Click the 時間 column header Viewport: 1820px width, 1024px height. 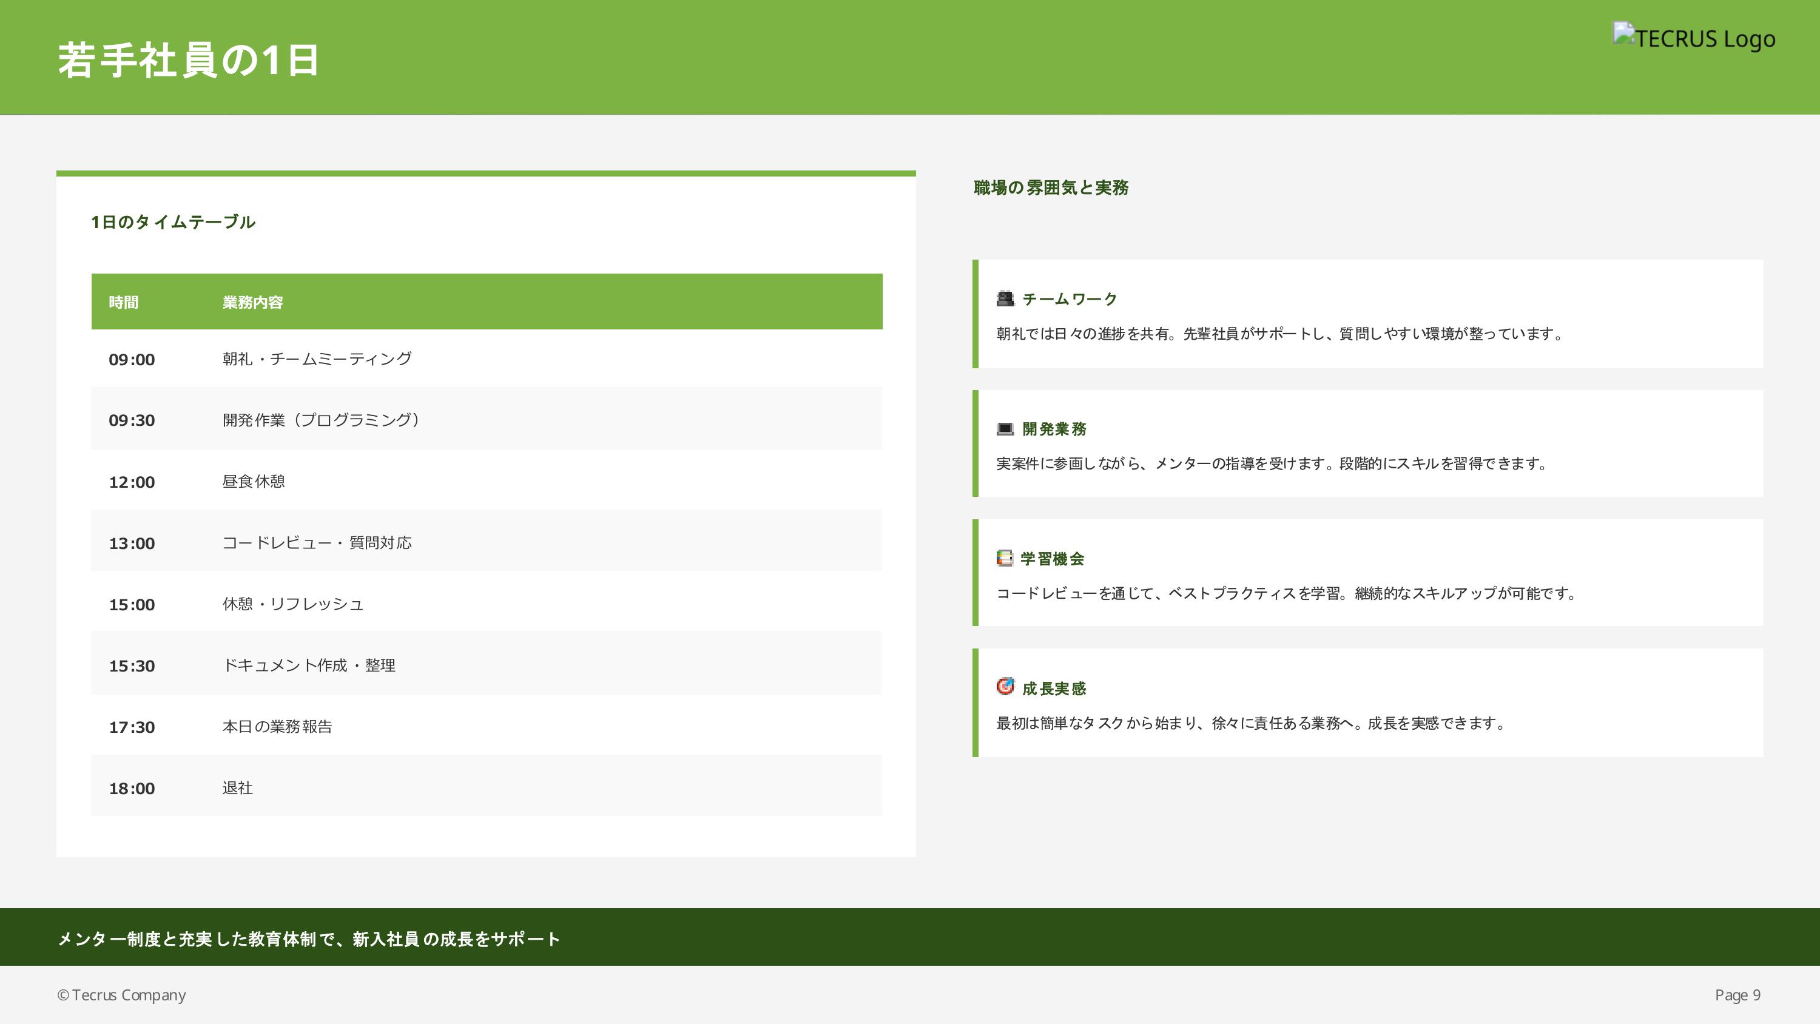pos(124,303)
